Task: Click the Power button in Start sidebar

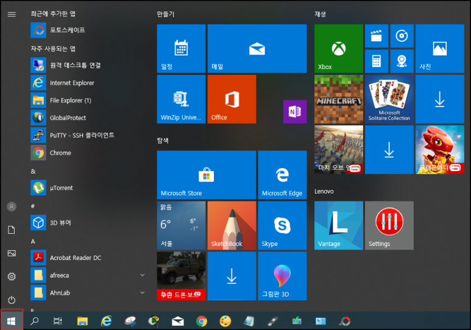Action: (x=12, y=300)
